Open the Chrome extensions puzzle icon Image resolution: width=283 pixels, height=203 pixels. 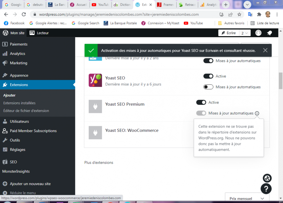tap(259, 14)
